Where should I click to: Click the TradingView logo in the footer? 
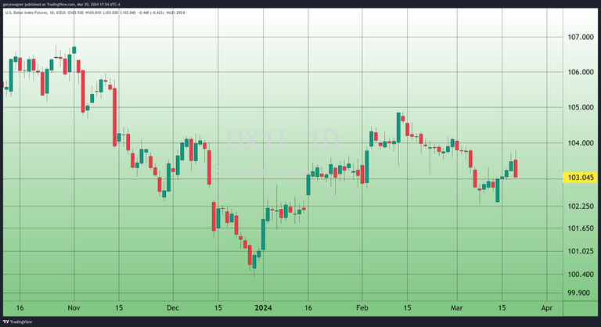click(17, 322)
